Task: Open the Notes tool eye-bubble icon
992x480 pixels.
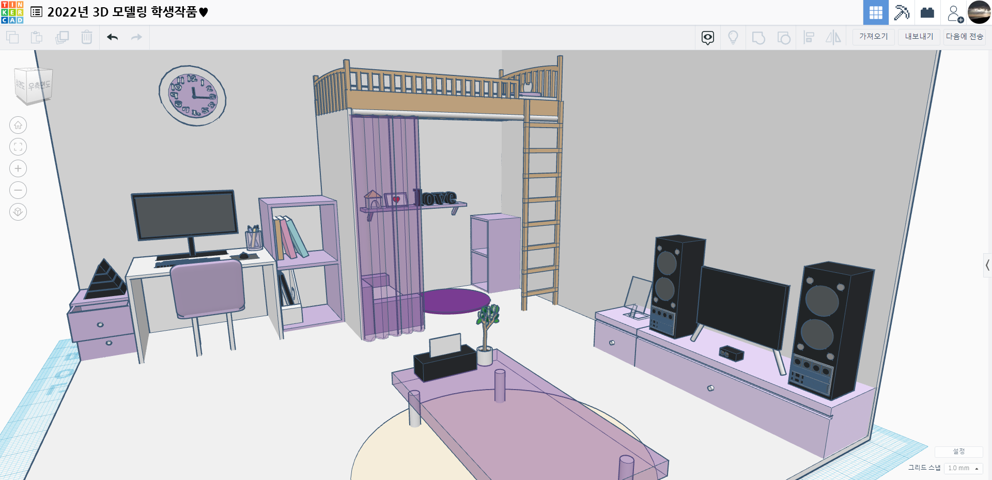Action: [x=708, y=38]
